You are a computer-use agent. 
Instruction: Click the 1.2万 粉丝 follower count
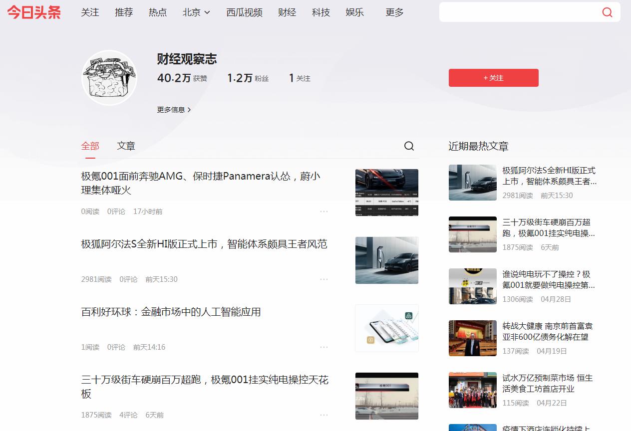click(x=248, y=78)
